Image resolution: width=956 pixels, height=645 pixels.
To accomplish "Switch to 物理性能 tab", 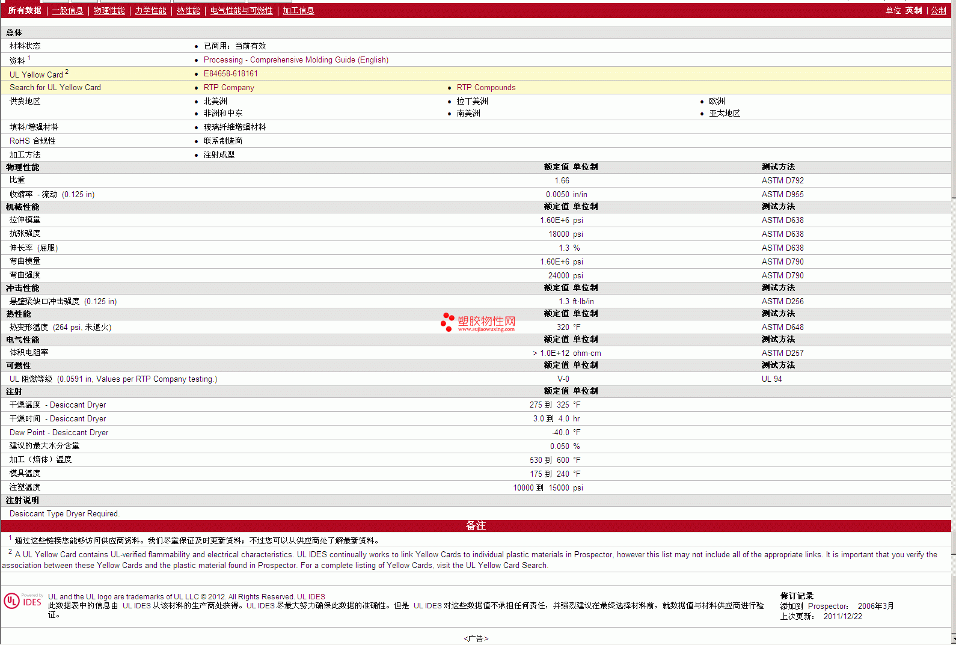I will 109,10.
